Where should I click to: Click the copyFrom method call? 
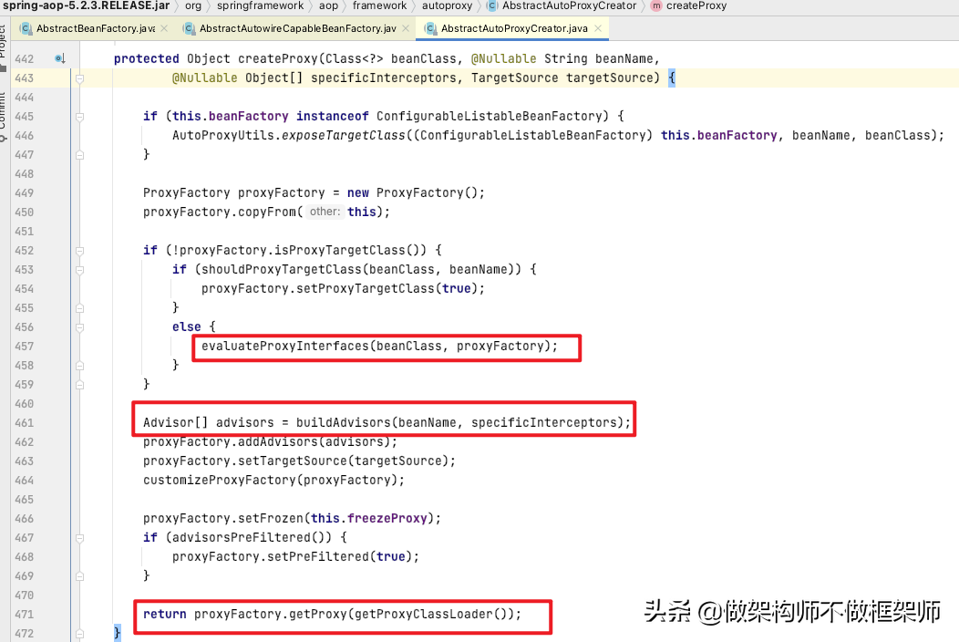[267, 212]
